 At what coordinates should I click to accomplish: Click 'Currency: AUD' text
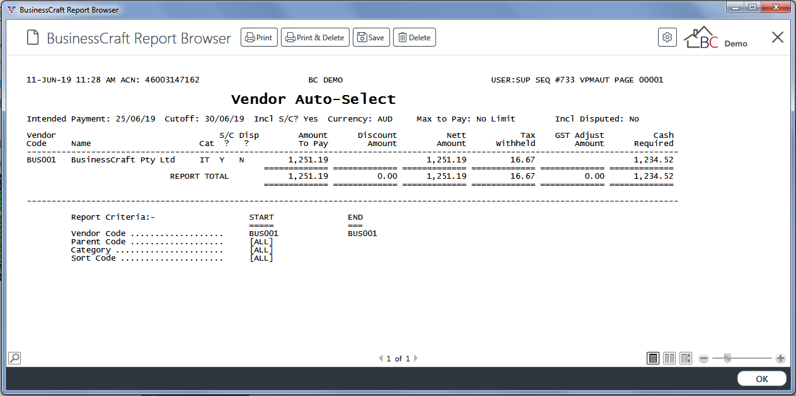[359, 119]
